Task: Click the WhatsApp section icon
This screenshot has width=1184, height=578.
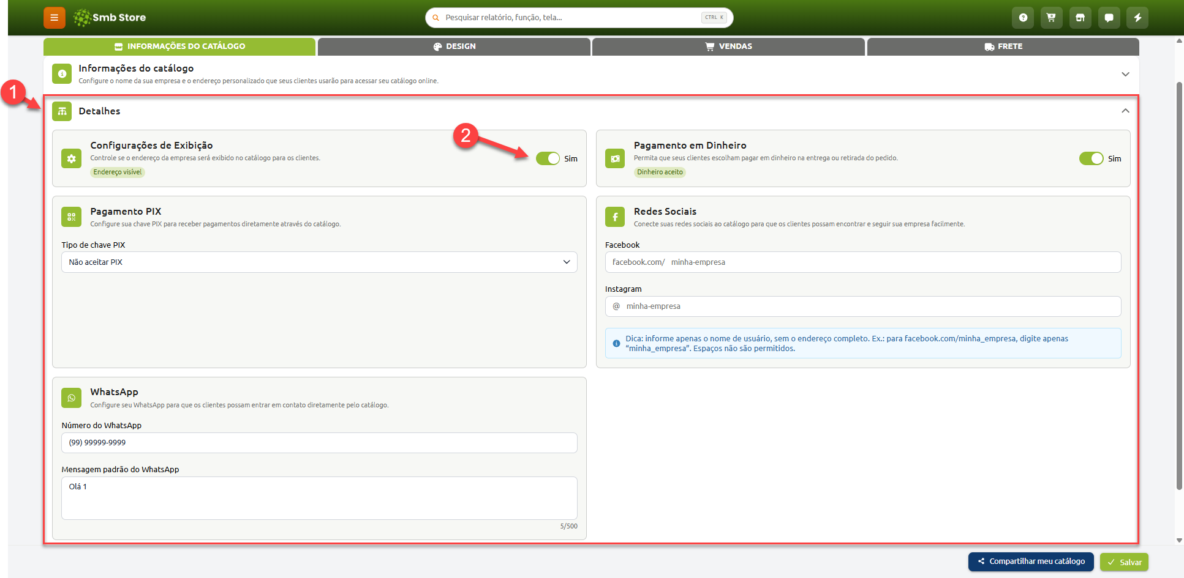Action: pyautogui.click(x=72, y=398)
